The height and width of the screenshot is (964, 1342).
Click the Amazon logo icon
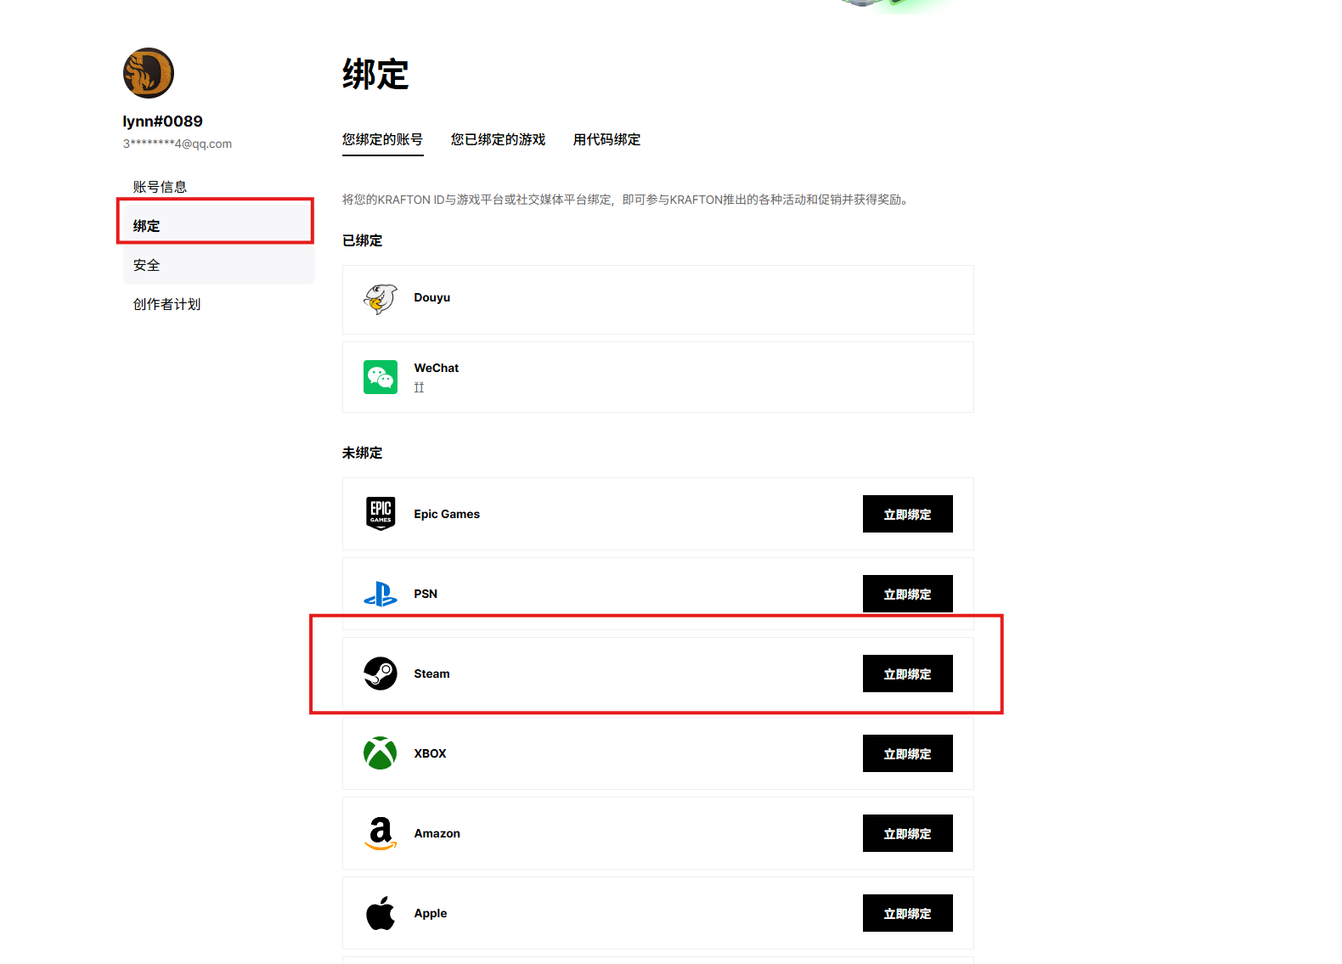click(x=381, y=833)
